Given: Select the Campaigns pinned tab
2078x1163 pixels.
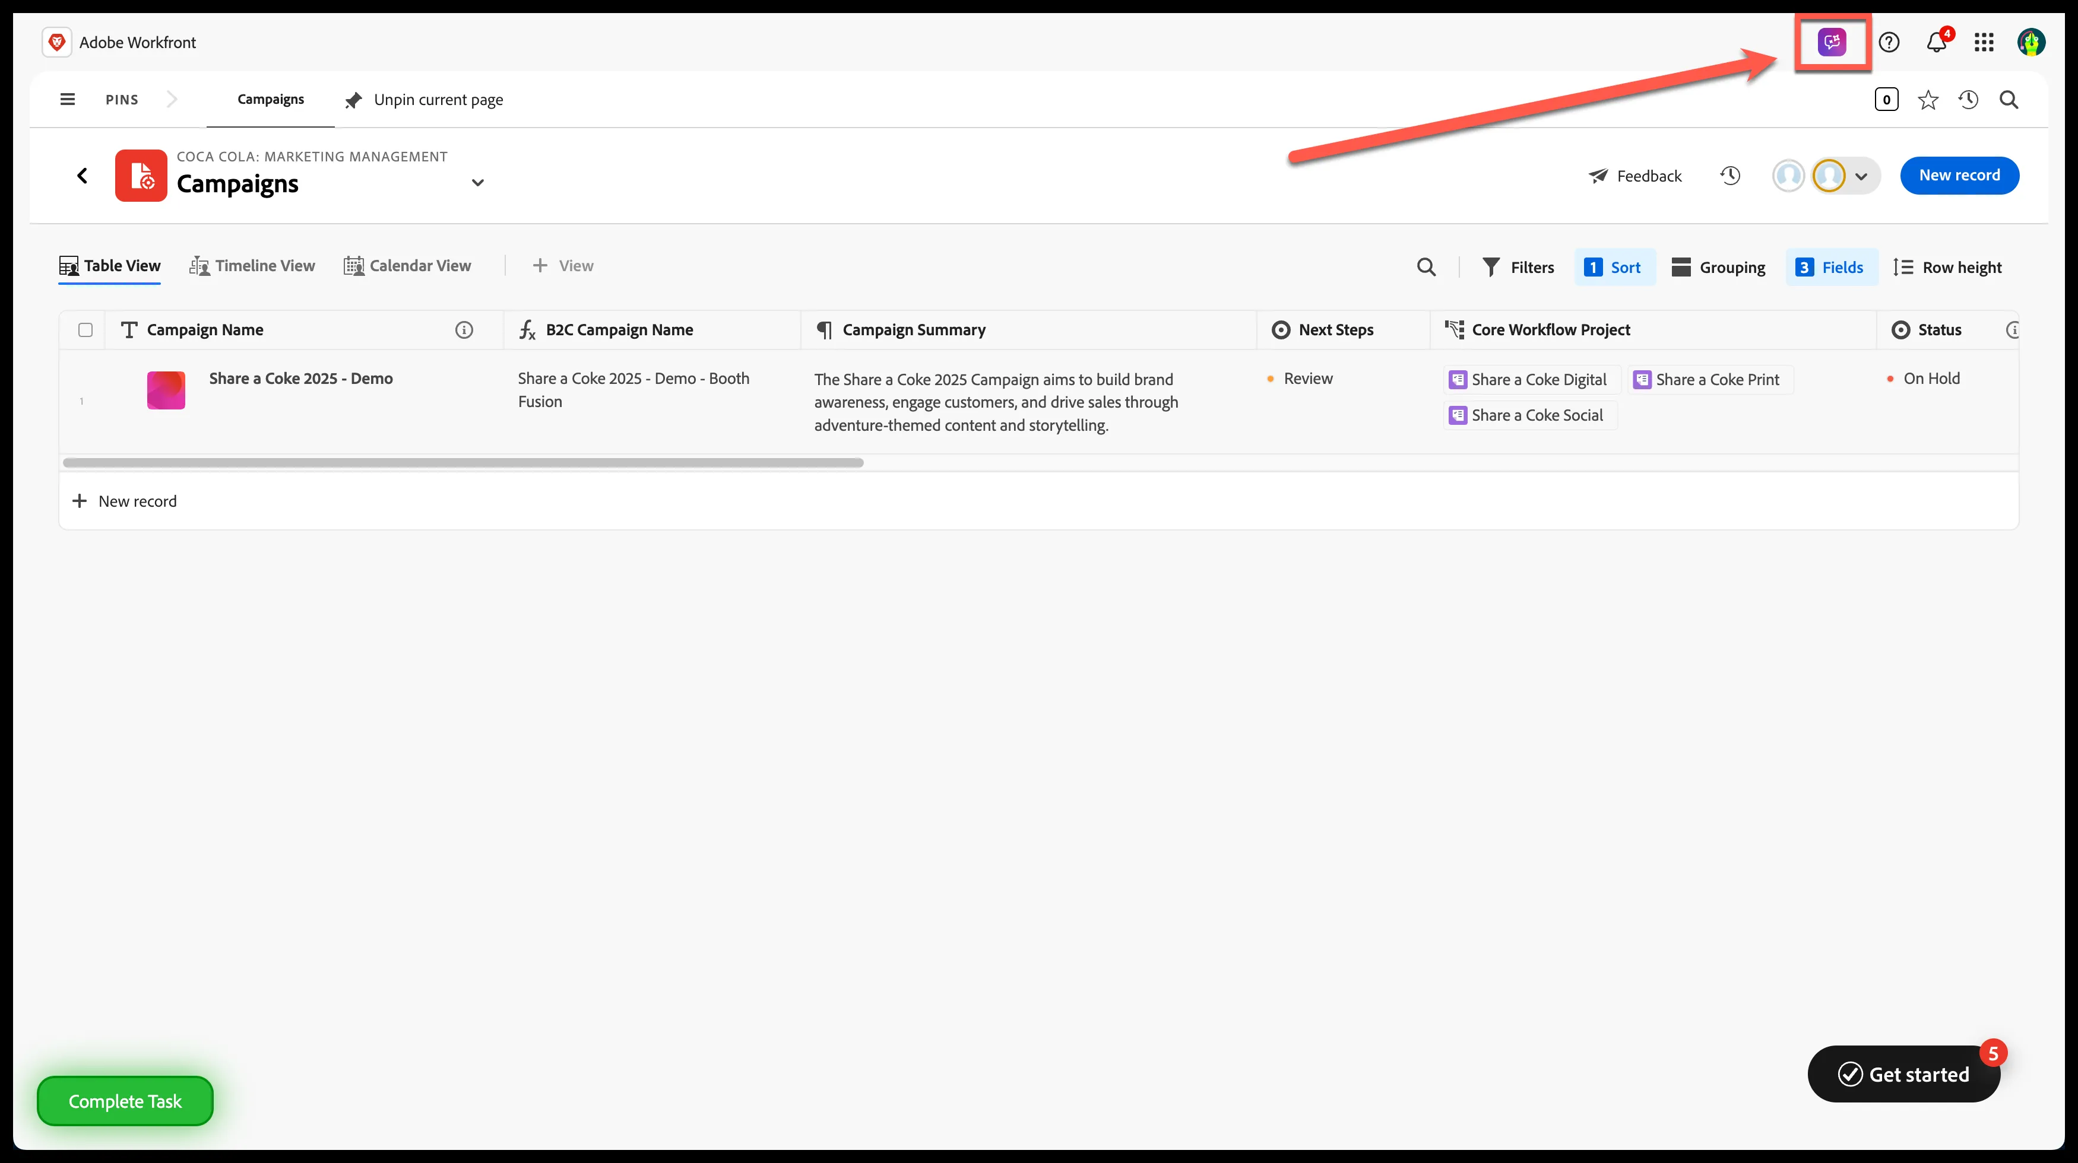Looking at the screenshot, I should tap(270, 99).
